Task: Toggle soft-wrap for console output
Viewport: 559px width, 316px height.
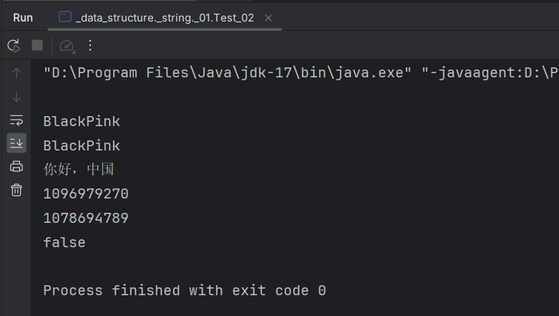Action: pyautogui.click(x=16, y=120)
